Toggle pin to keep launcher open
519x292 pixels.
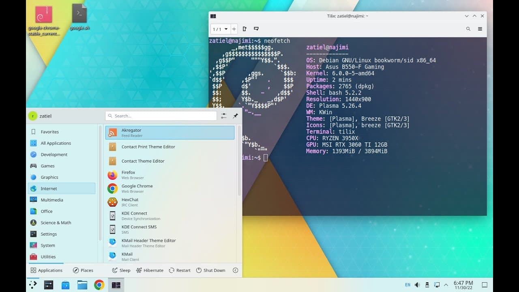[235, 116]
